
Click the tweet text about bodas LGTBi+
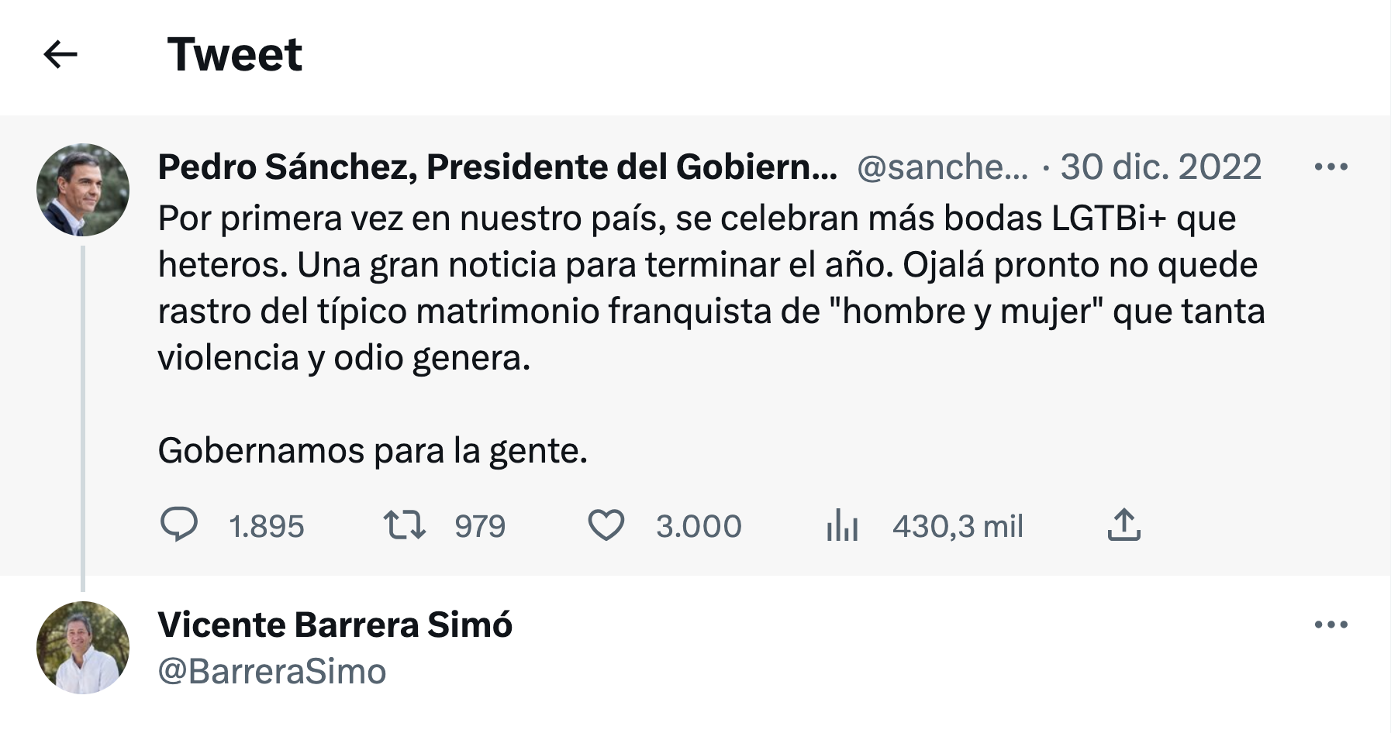698,287
